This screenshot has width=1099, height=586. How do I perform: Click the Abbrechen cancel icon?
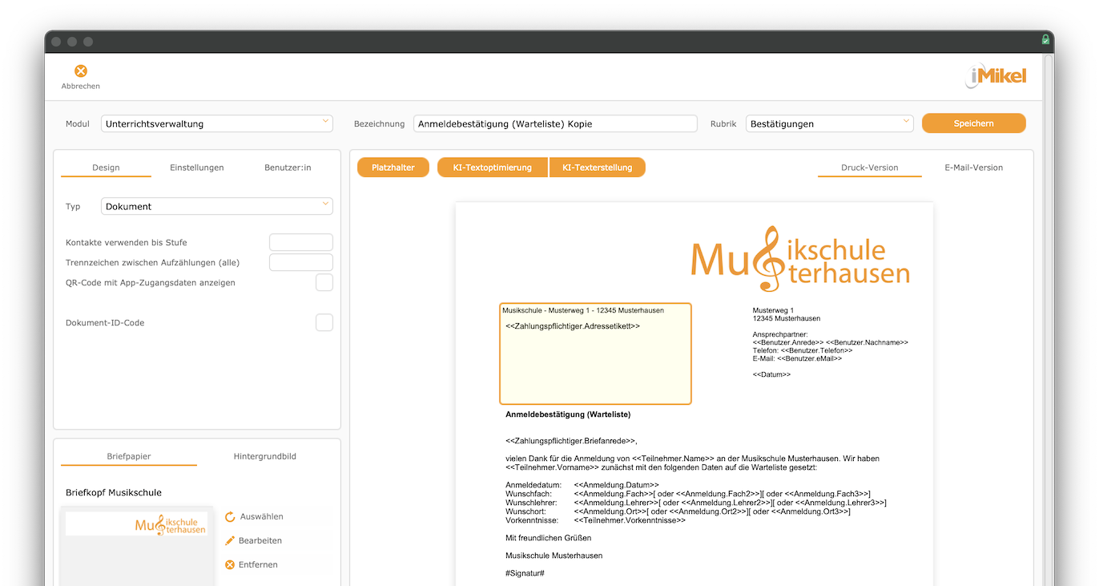click(x=81, y=71)
